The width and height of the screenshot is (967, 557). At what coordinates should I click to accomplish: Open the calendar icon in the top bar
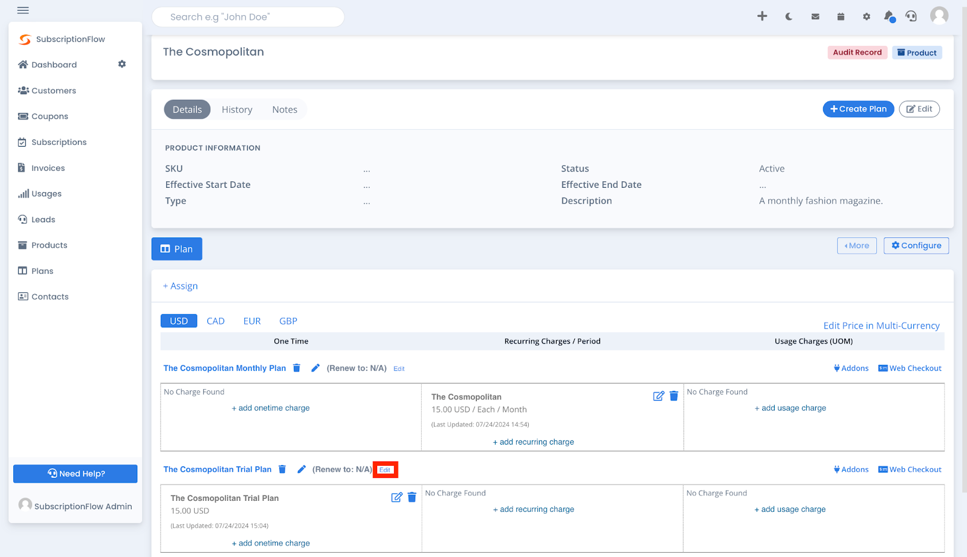click(x=841, y=17)
